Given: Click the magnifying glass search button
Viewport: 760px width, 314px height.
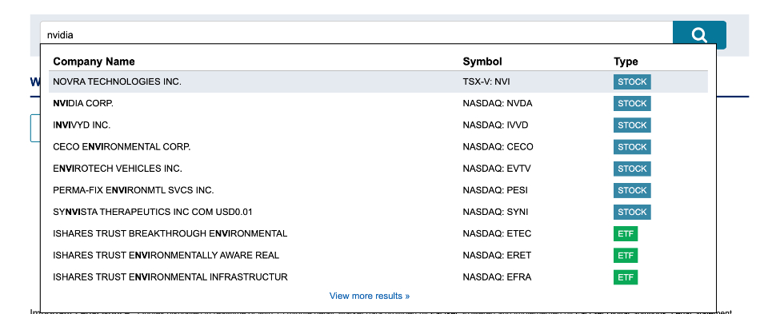Looking at the screenshot, I should [699, 34].
